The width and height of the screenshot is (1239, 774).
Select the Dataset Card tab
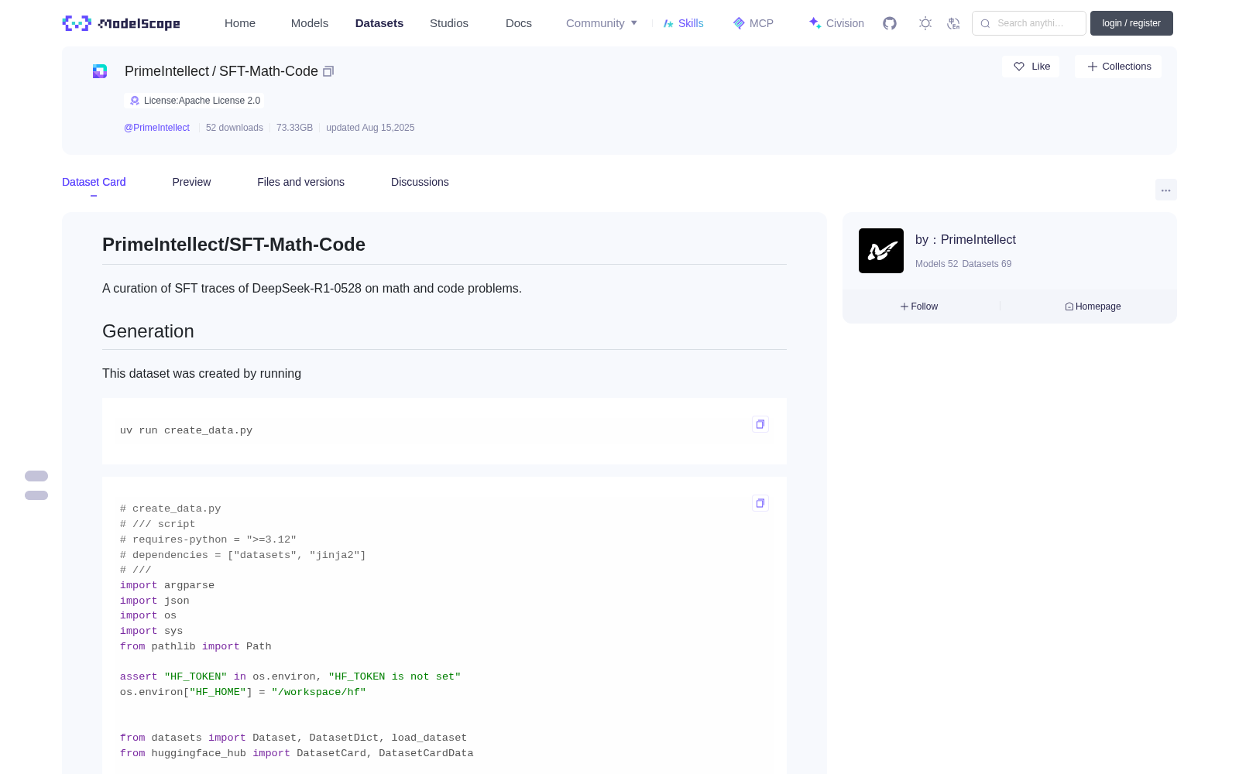pos(94,182)
